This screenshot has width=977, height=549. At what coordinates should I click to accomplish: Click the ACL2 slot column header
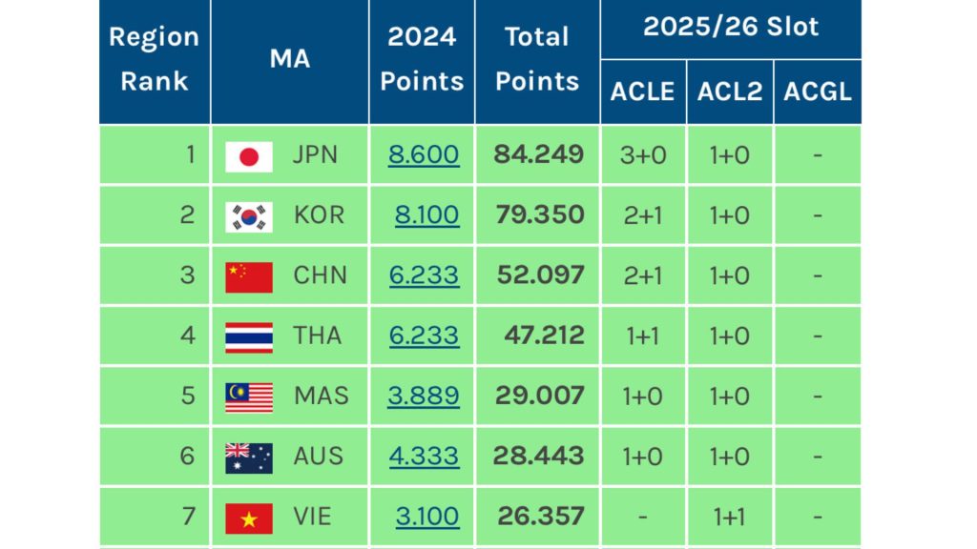point(730,92)
